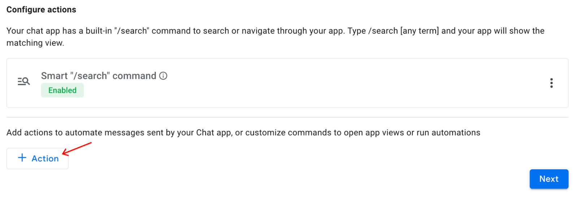Open the info icon beside Smart "/search" command
The image size is (578, 200).
[163, 76]
